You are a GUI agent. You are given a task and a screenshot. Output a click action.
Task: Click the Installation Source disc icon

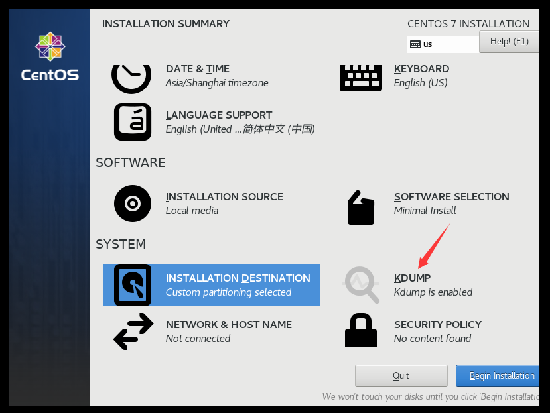[x=133, y=204]
